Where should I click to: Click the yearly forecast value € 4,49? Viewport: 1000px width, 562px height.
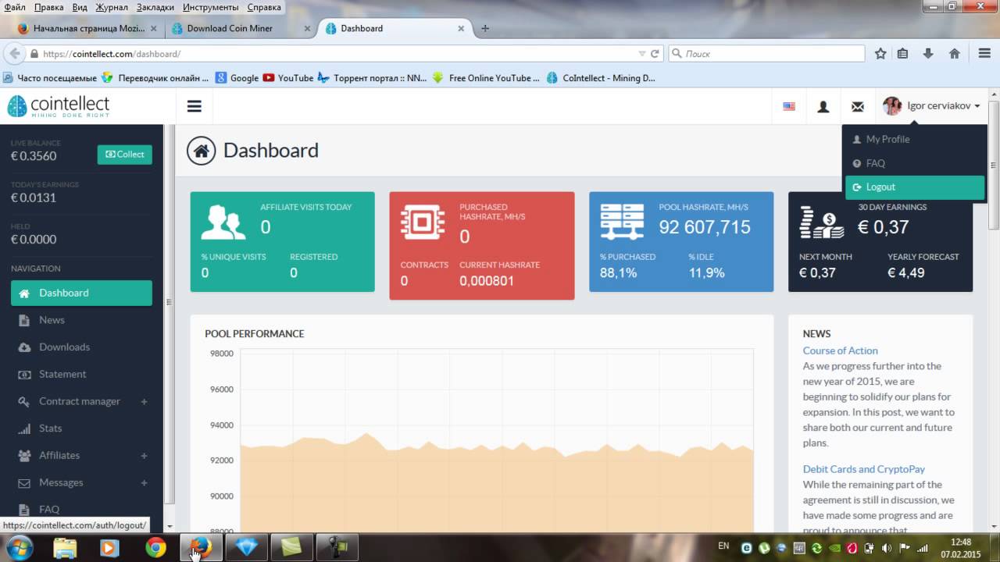pyautogui.click(x=906, y=273)
